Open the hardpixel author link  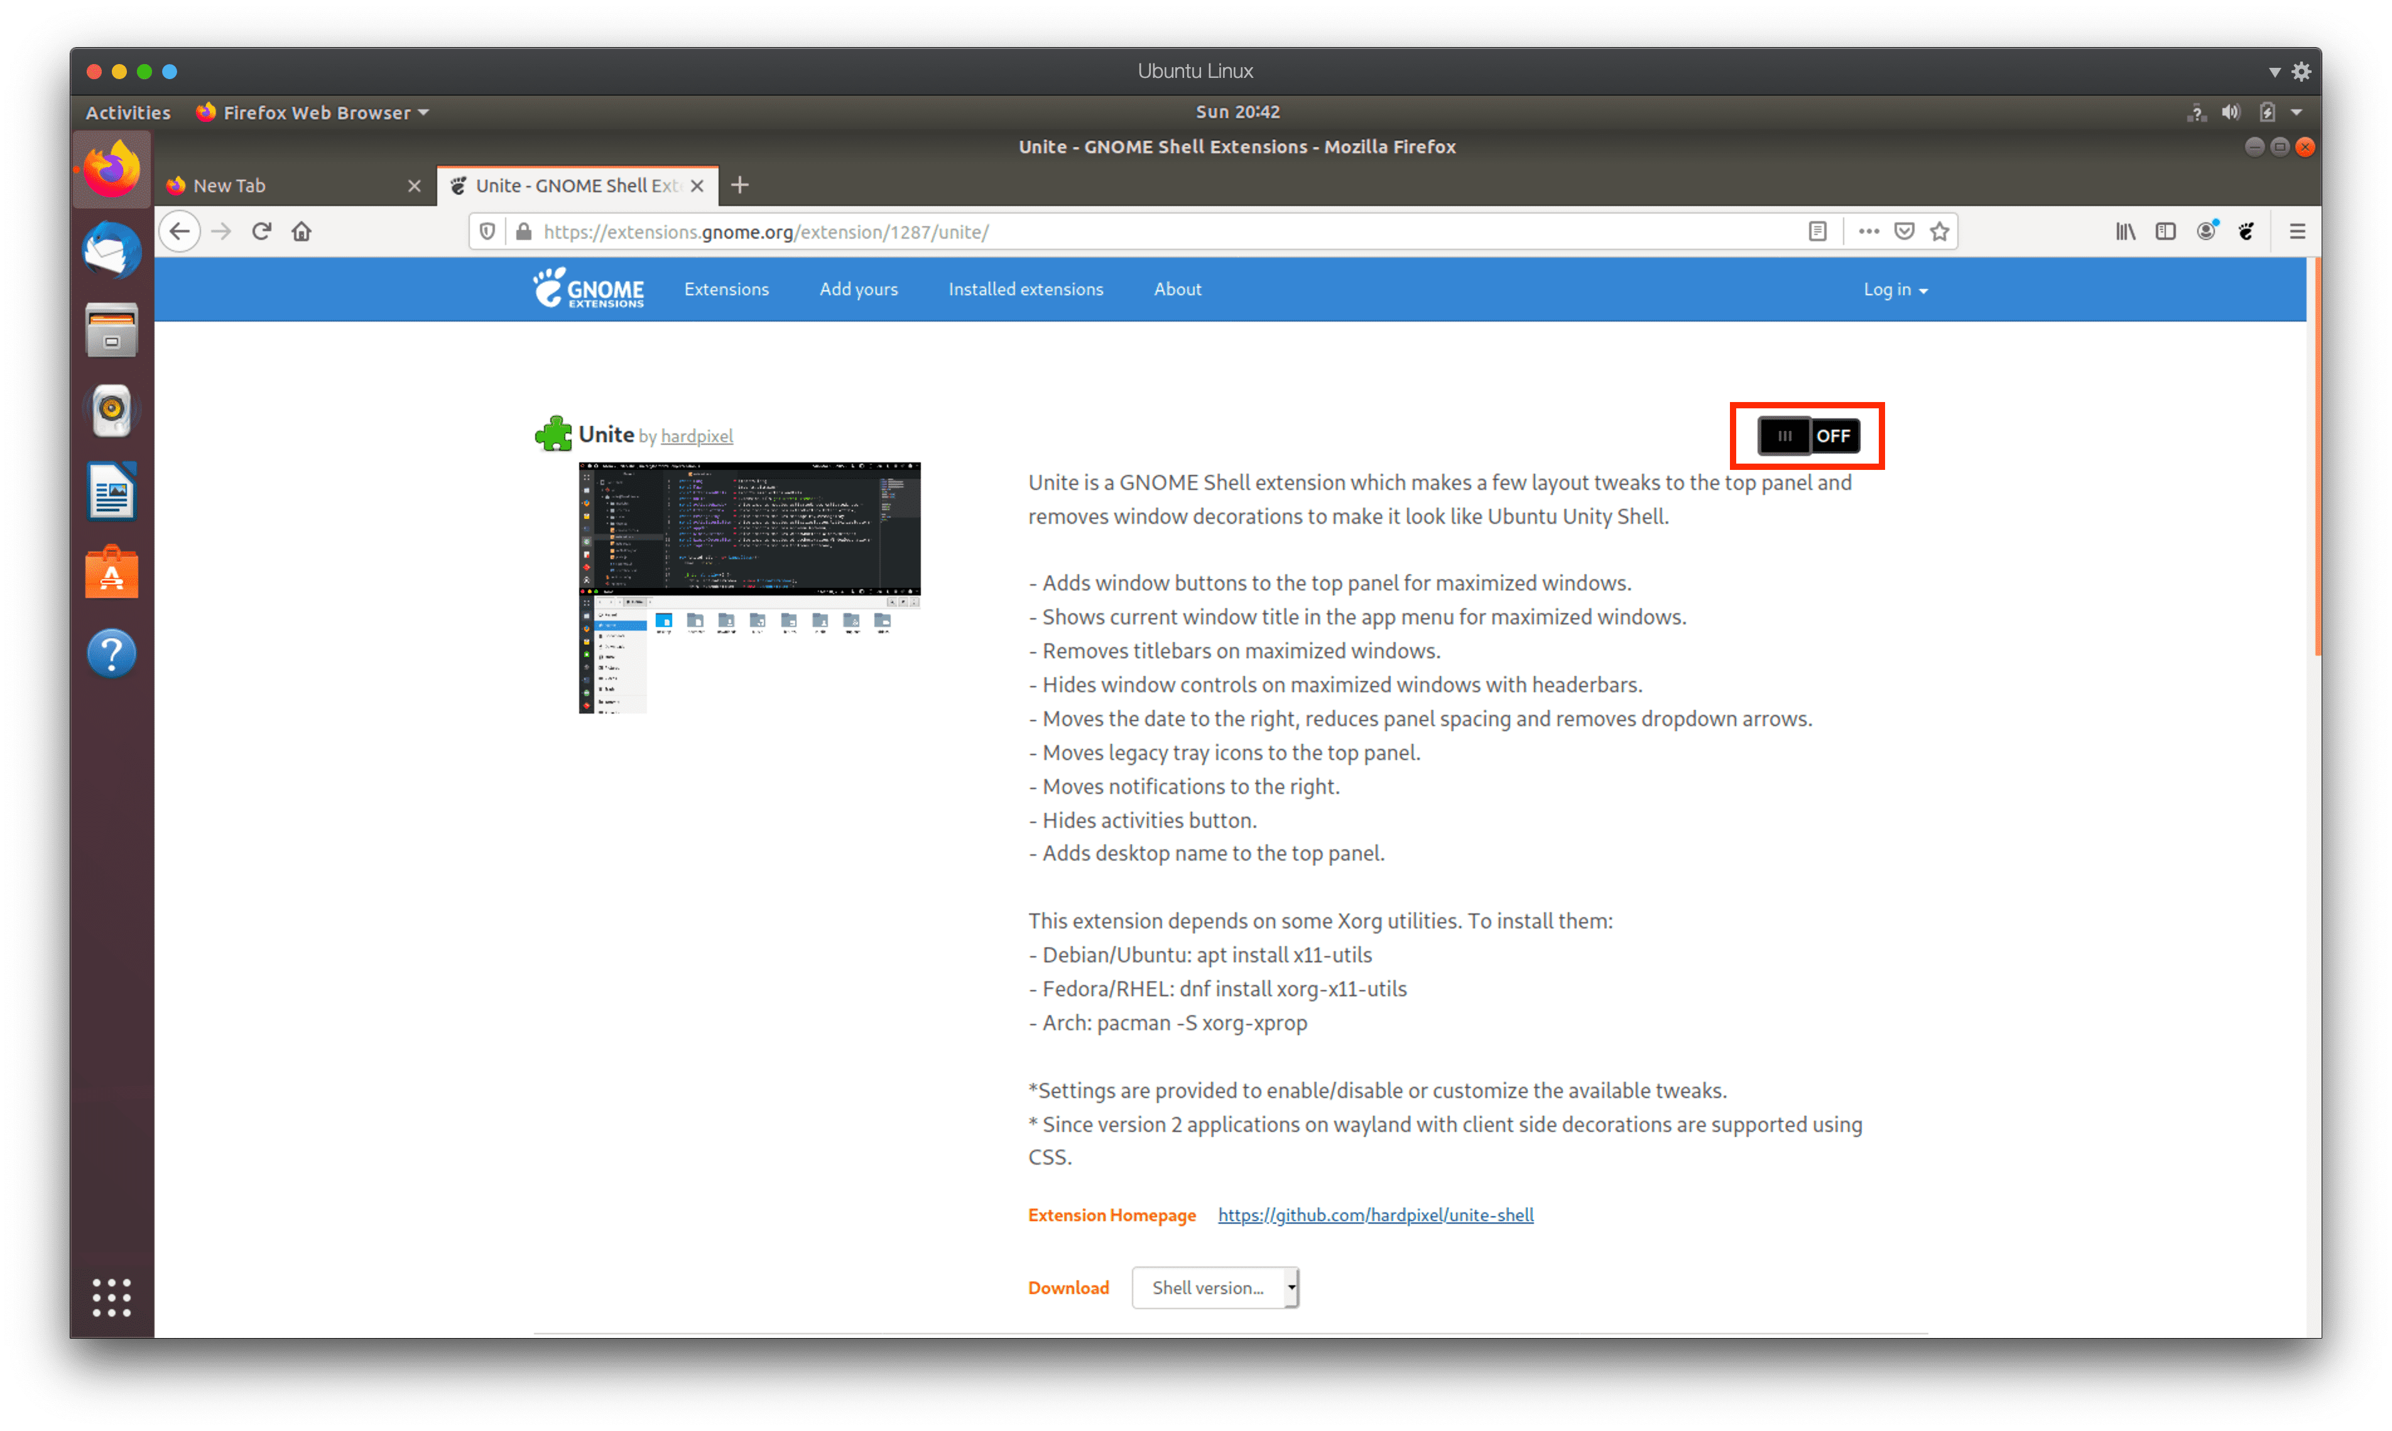[696, 436]
